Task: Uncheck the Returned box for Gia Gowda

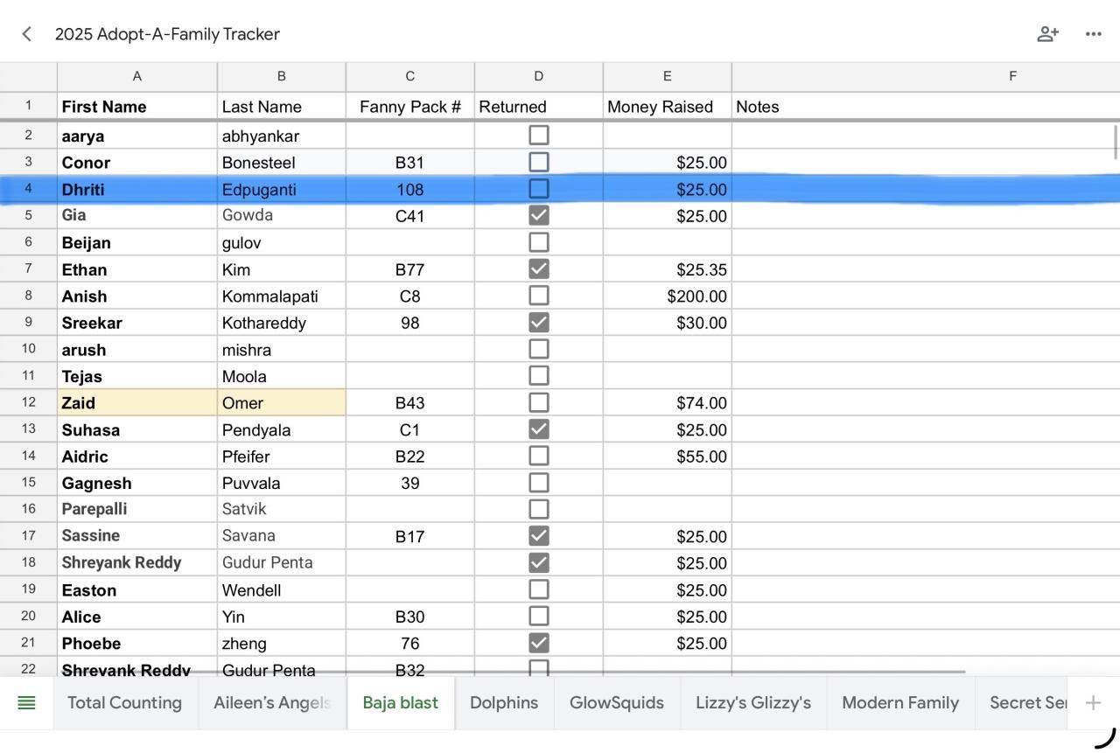Action: click(539, 215)
